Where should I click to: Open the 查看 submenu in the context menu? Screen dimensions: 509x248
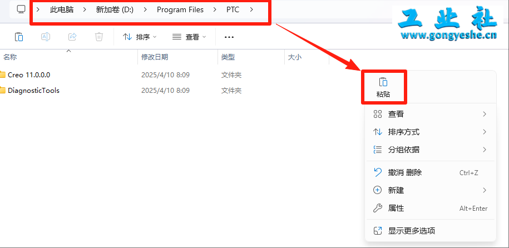pos(431,114)
